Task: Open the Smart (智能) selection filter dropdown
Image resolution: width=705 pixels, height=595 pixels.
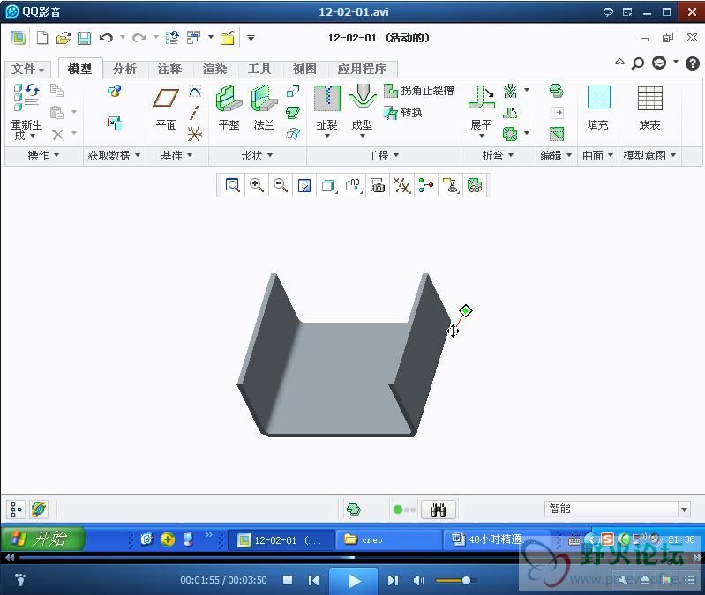Action: [x=684, y=509]
